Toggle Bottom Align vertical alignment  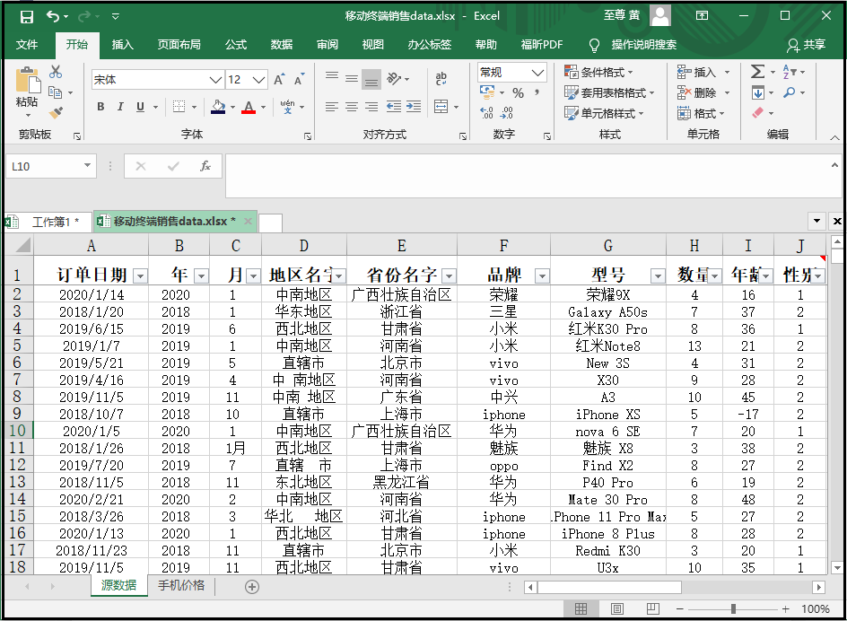(x=371, y=80)
